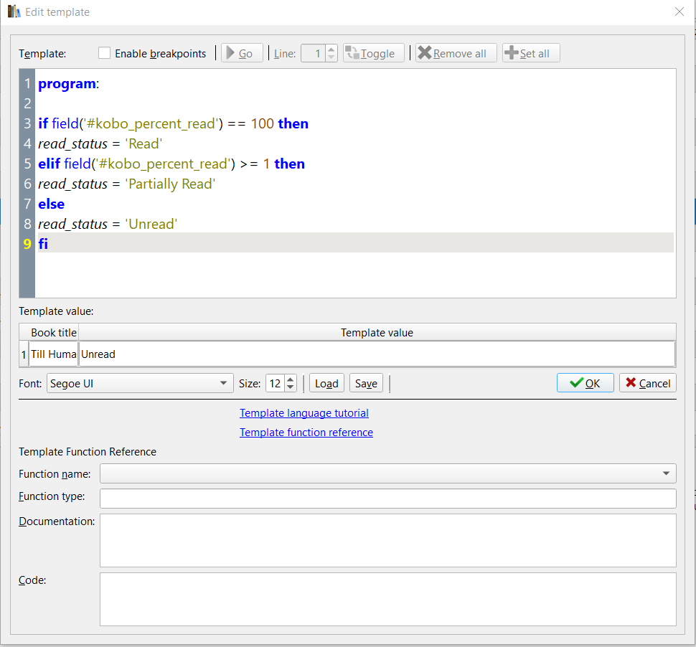Close the Edit template dialog
The image size is (696, 647).
point(679,11)
